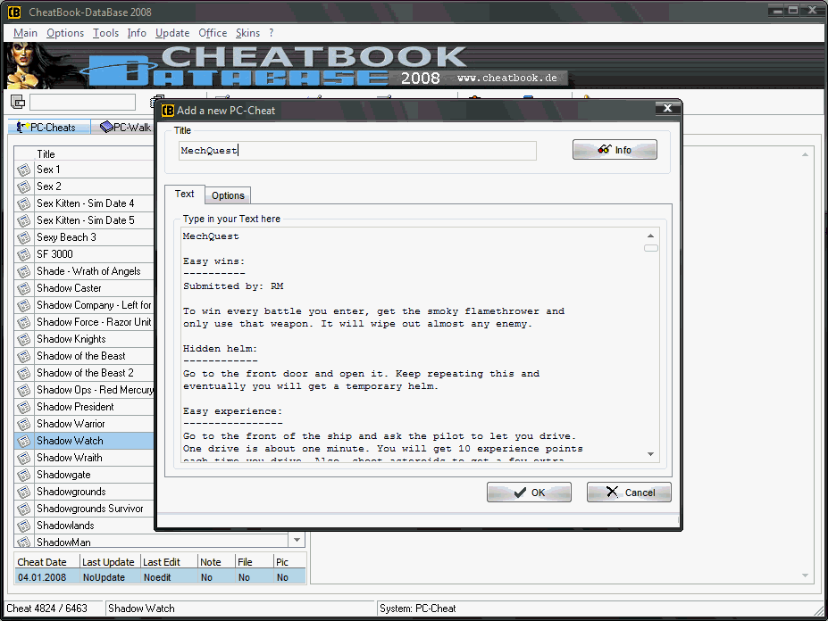Click the newspaper icon next to Sex 1

coord(23,170)
